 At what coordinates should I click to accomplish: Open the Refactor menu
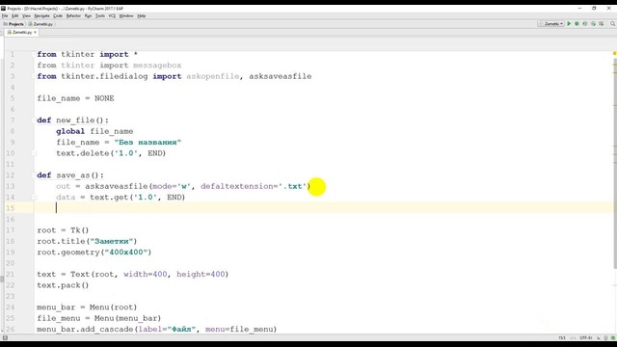pyautogui.click(x=73, y=15)
